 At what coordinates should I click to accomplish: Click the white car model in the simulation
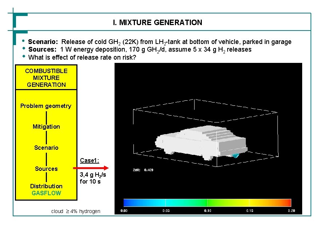pyautogui.click(x=201, y=142)
